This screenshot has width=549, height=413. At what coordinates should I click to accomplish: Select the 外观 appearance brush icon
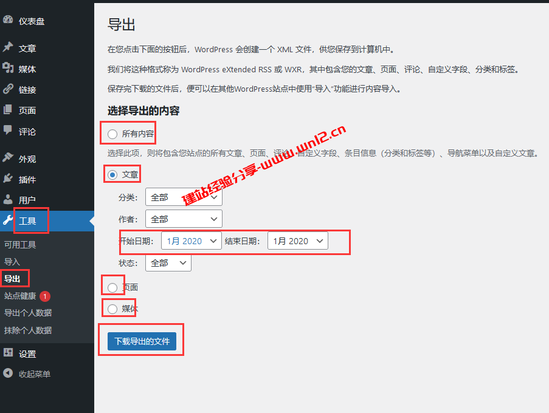coord(8,159)
